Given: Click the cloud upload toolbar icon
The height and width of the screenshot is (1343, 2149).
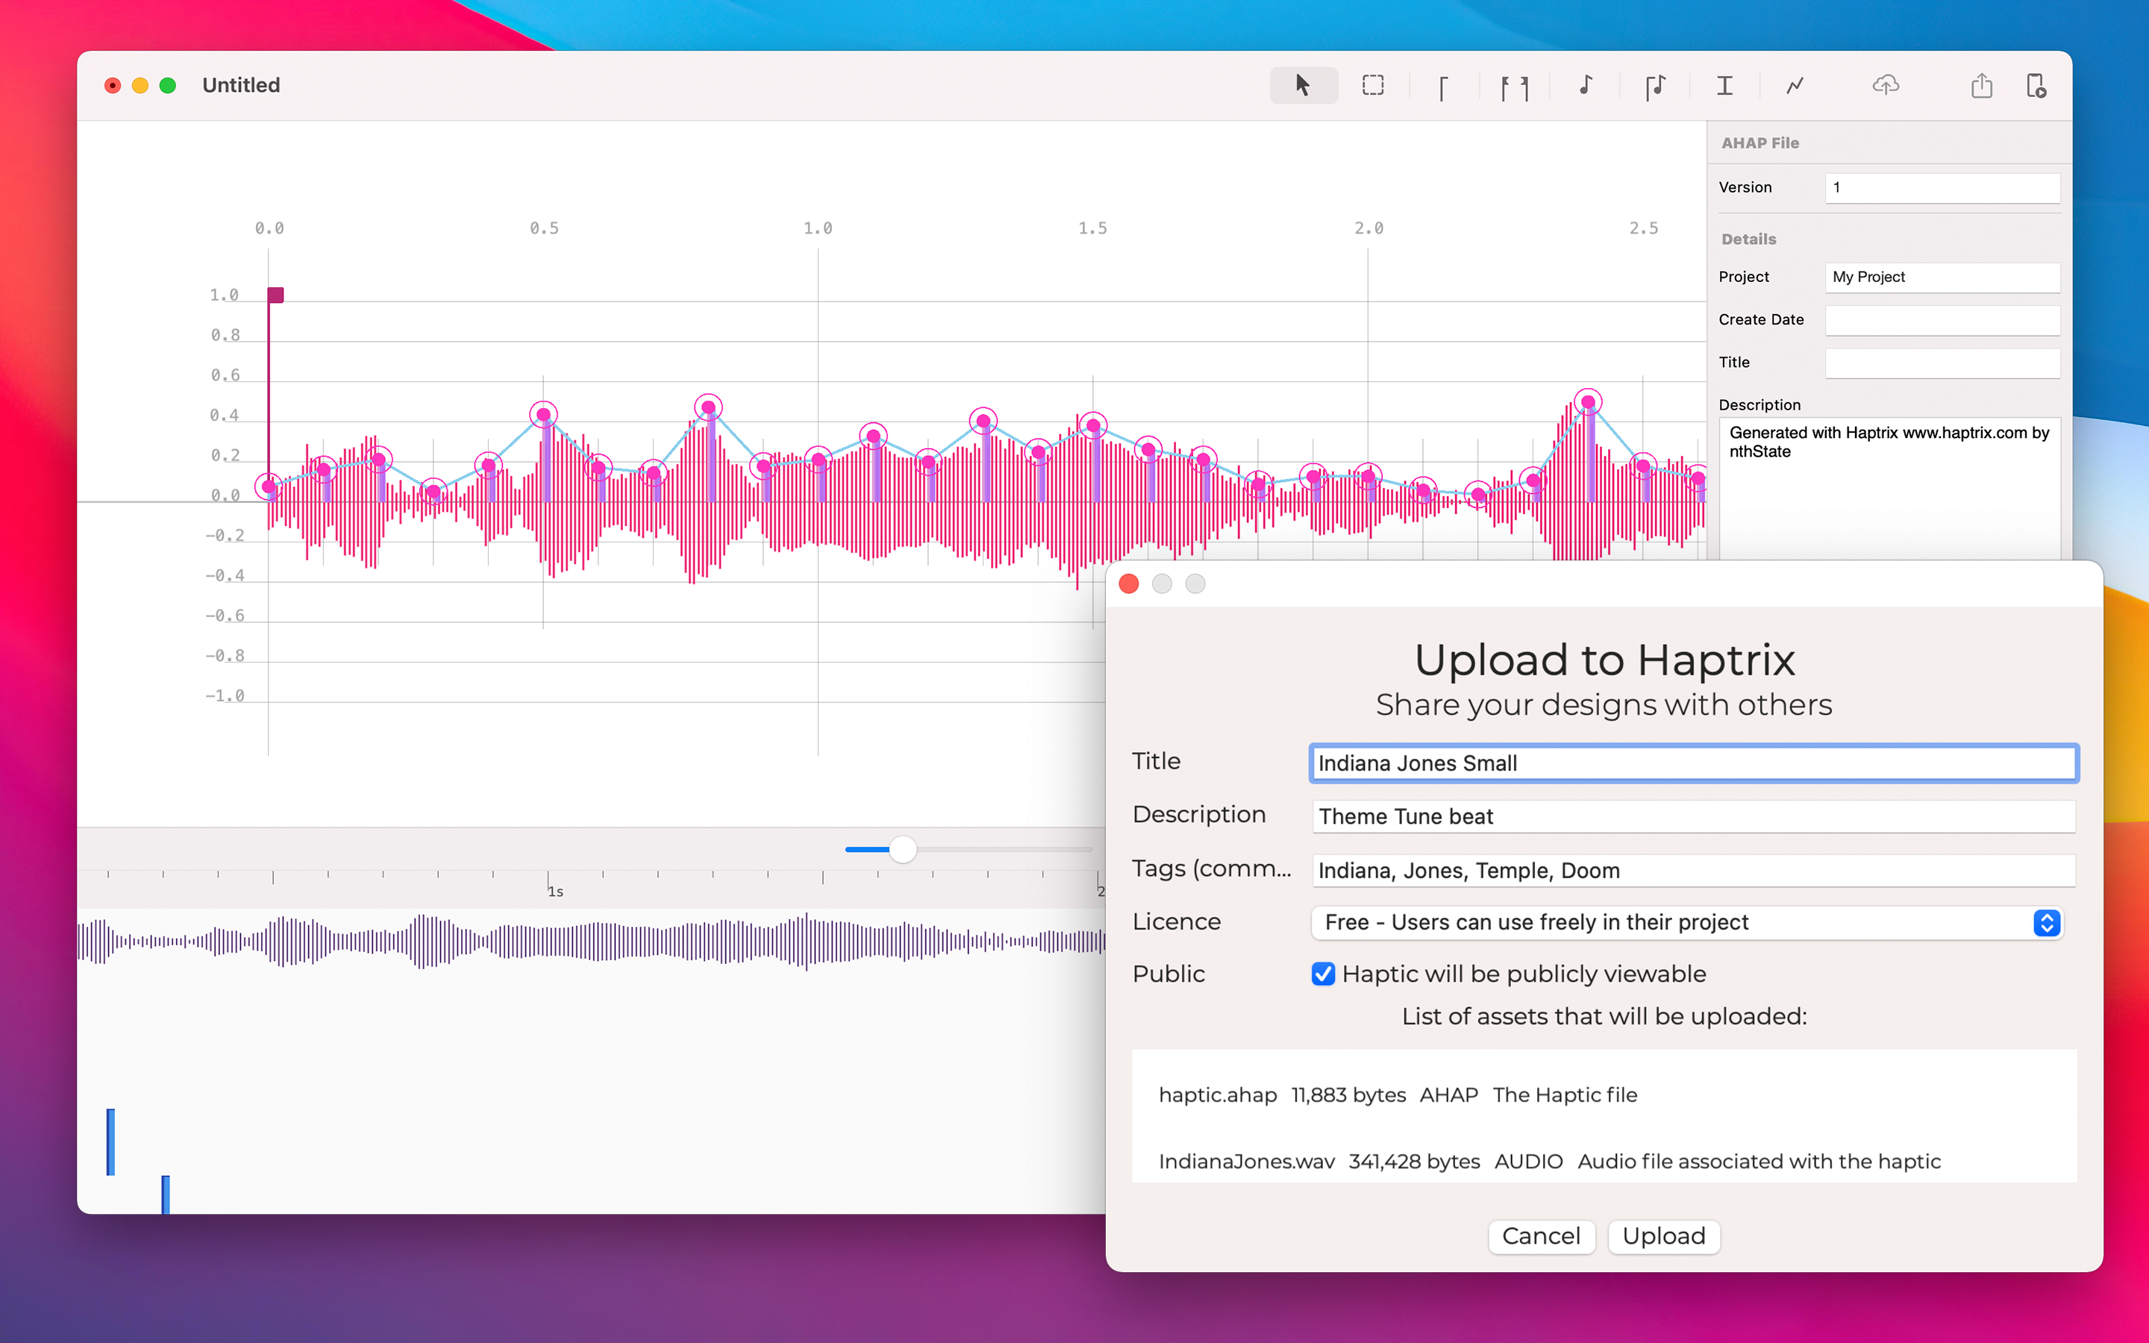Looking at the screenshot, I should pos(1886,85).
